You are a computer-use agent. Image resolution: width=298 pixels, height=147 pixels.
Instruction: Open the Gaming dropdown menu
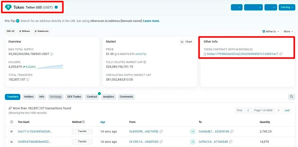pos(287,7)
